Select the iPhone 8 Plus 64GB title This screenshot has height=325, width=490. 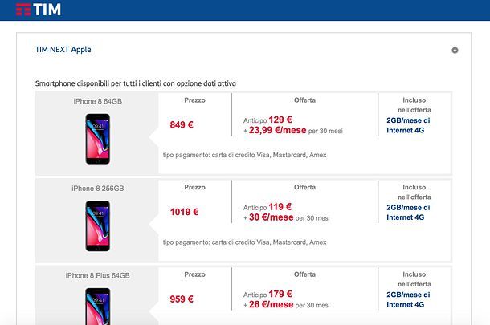pyautogui.click(x=97, y=275)
